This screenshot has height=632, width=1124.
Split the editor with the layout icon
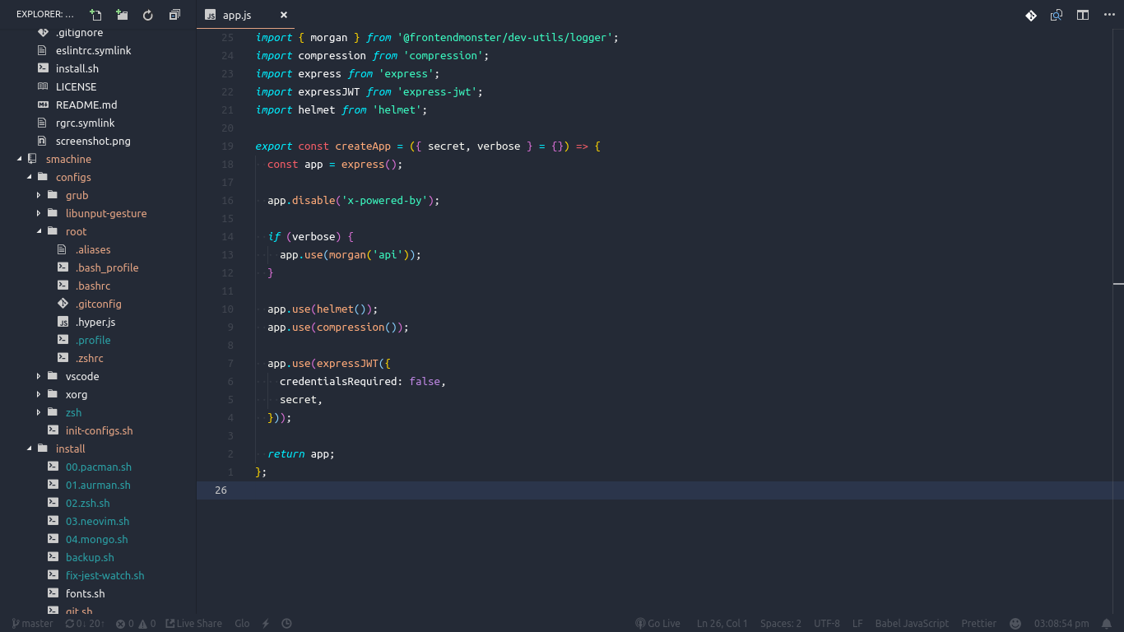1083,15
